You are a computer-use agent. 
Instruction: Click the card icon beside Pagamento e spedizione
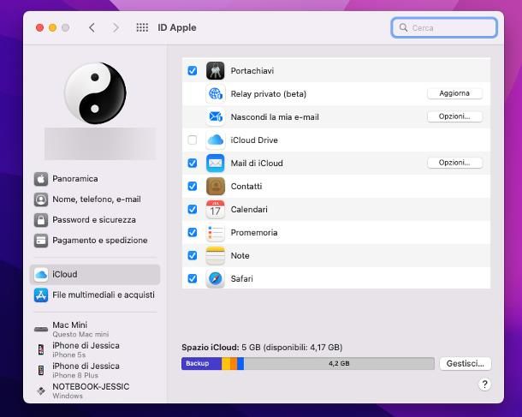(41, 241)
